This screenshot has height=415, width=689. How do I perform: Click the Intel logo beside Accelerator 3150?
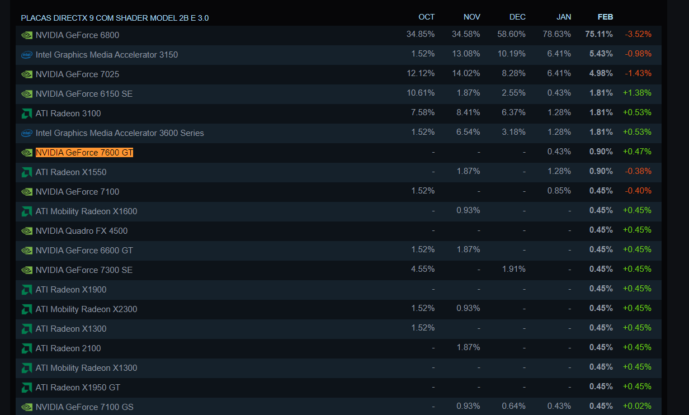click(x=26, y=55)
